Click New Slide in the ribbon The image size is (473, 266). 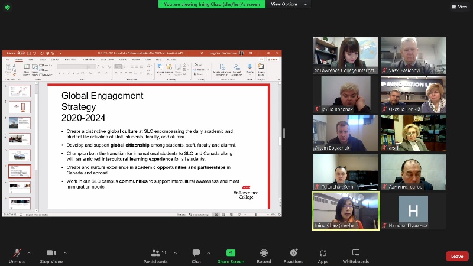click(x=27, y=70)
